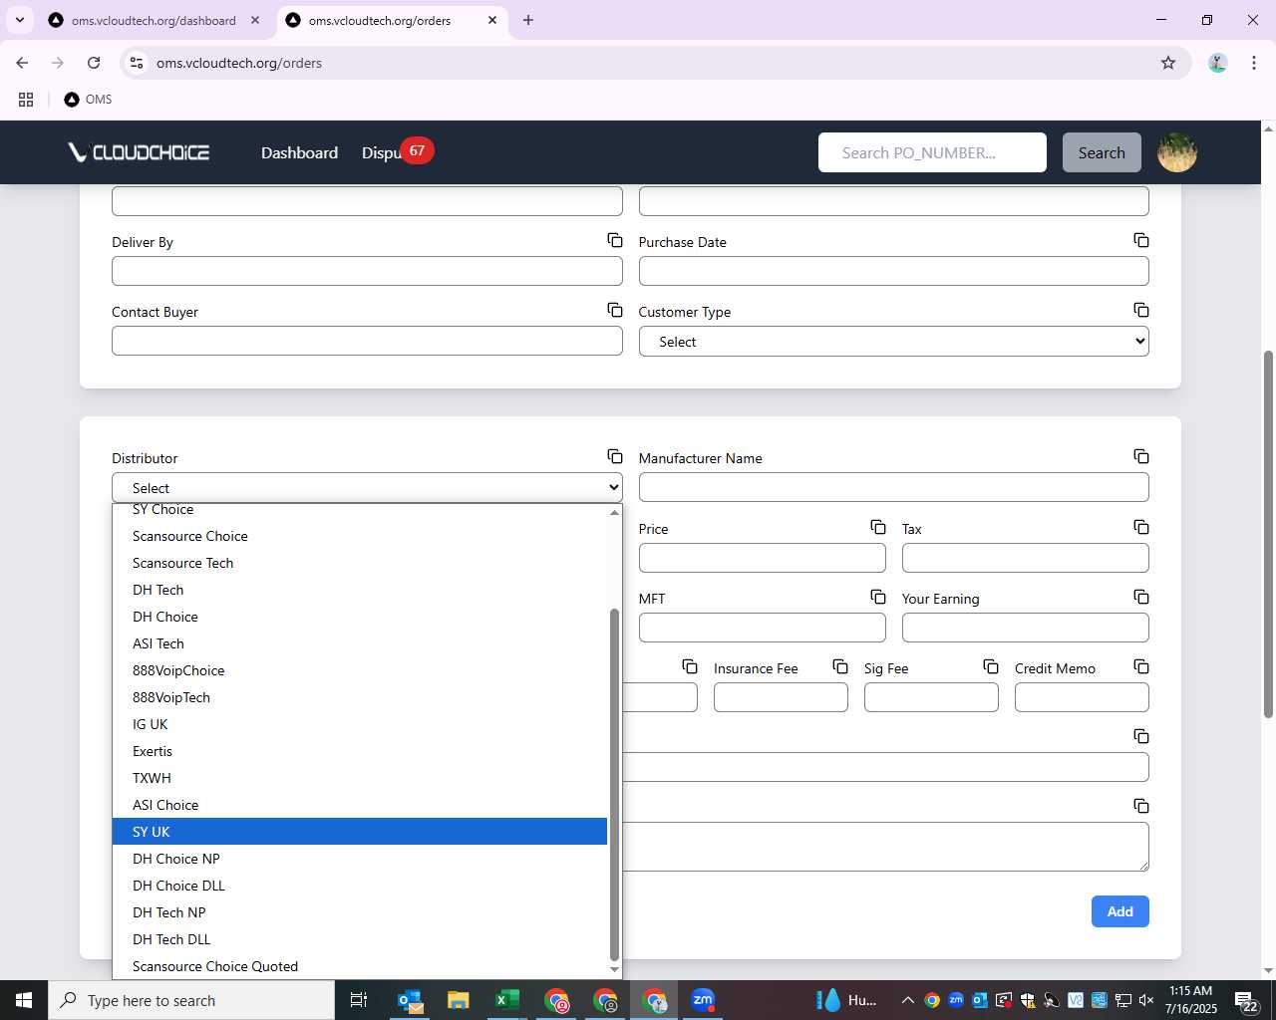Viewport: 1276px width, 1020px height.
Task: Choose DH Choice NP option
Action: [360, 859]
